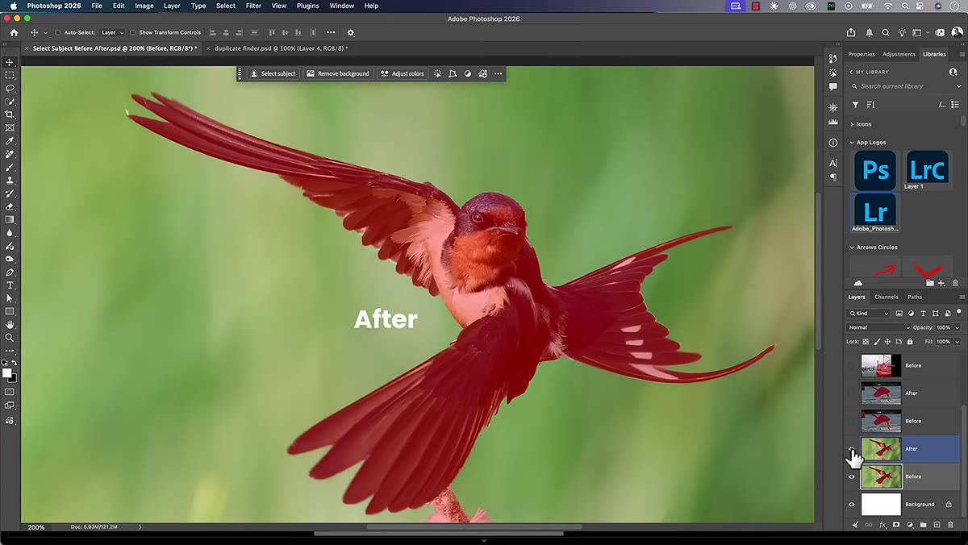Open the Opacity slider dropdown arrow
Image resolution: width=968 pixels, height=545 pixels.
tap(958, 327)
